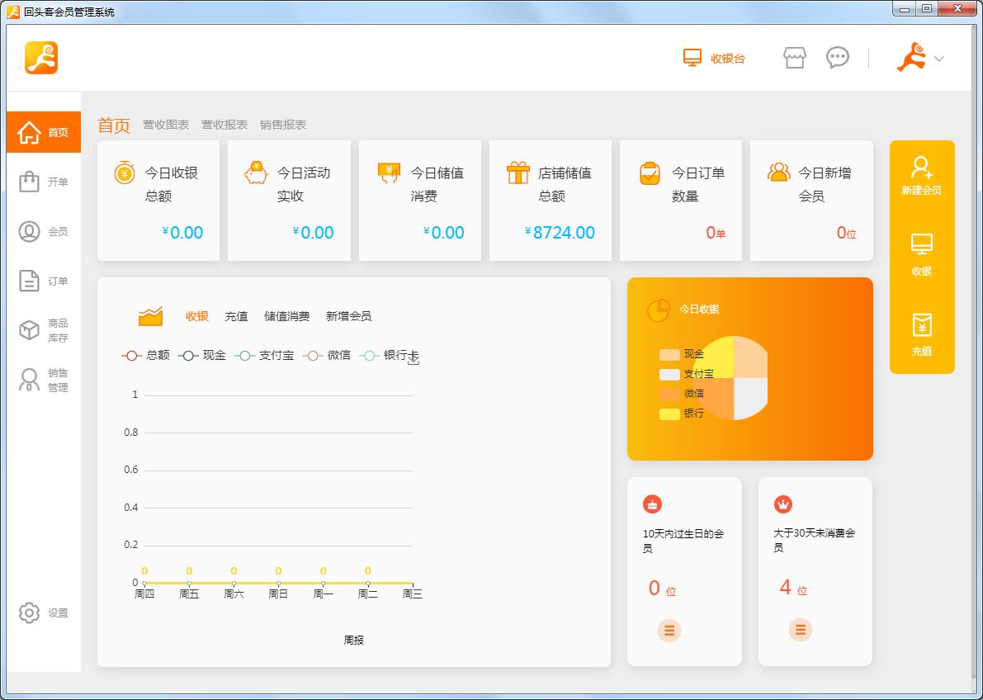
Task: Expand the account dropdown chevron
Action: click(x=939, y=59)
